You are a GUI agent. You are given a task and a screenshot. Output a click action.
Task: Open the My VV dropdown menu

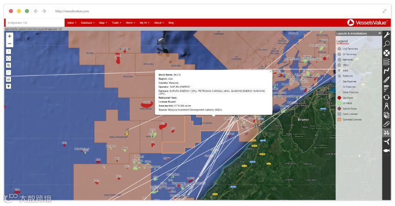(144, 23)
